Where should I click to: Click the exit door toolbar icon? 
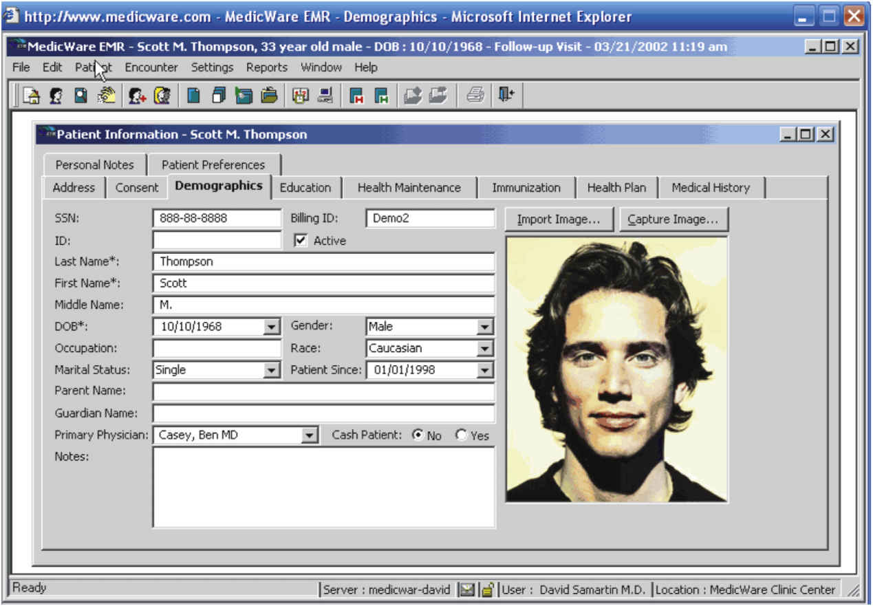[506, 95]
